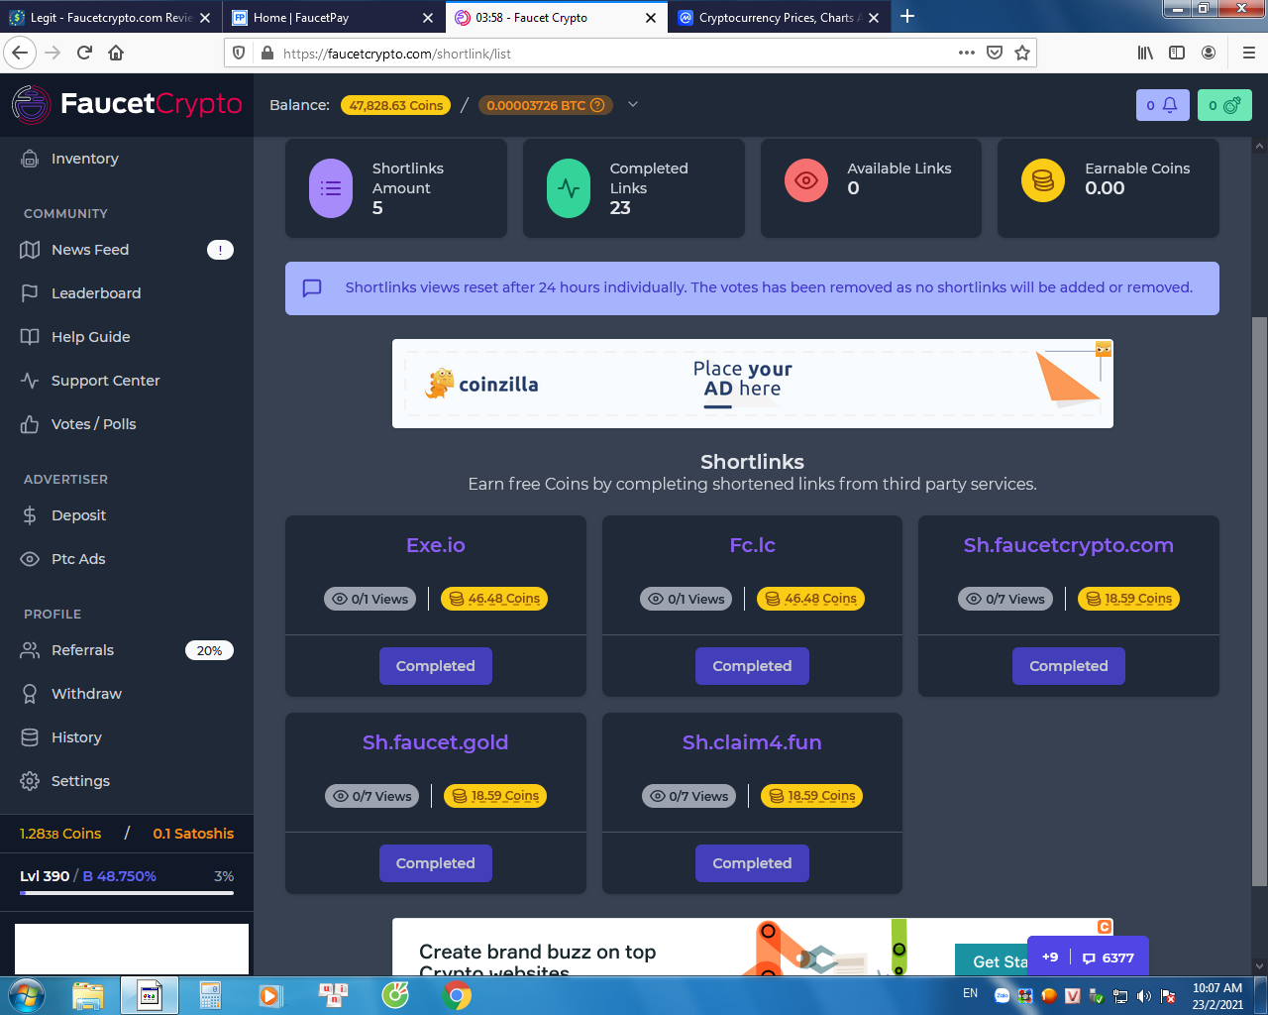This screenshot has width=1268, height=1015.
Task: Open the Firefox hamburger menu
Action: pyautogui.click(x=1248, y=53)
